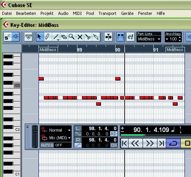
Task: Click the Cubase SE logo icon in title bar
Action: pos(3,5)
